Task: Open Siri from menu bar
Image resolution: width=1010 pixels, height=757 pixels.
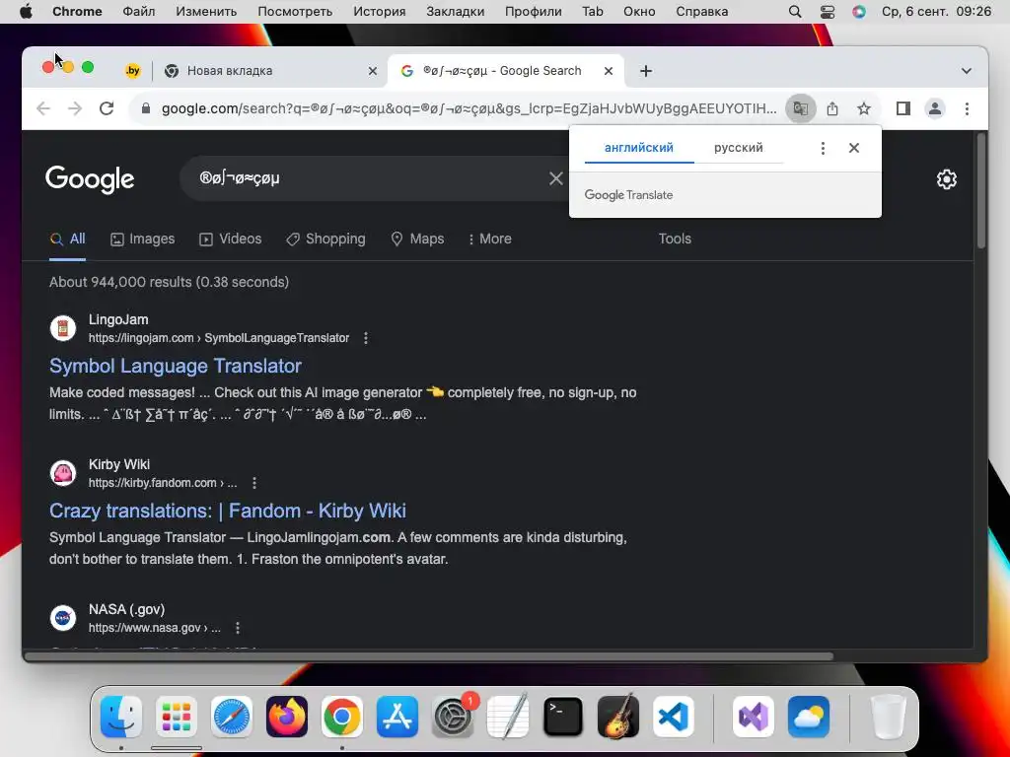Action: point(859,12)
